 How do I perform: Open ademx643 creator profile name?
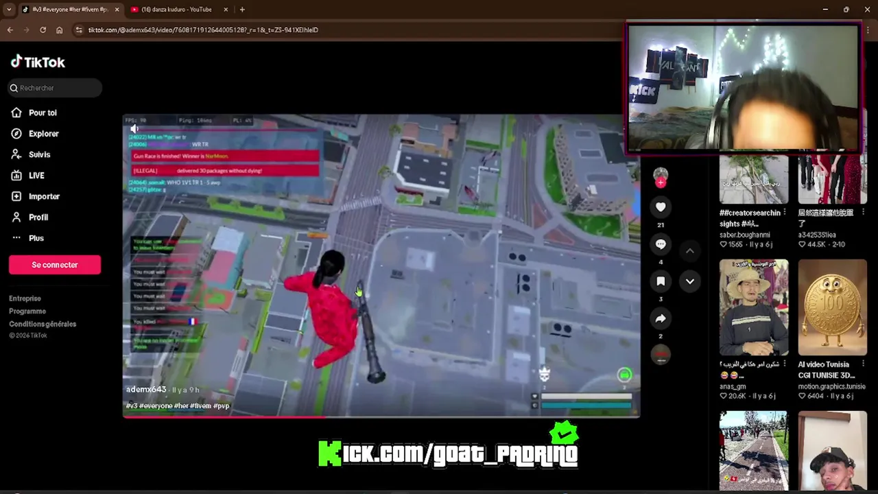(146, 390)
